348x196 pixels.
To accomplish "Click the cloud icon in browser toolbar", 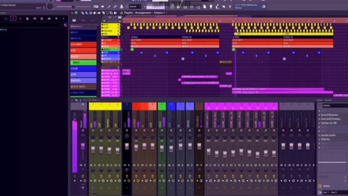I will [x=49, y=19].
